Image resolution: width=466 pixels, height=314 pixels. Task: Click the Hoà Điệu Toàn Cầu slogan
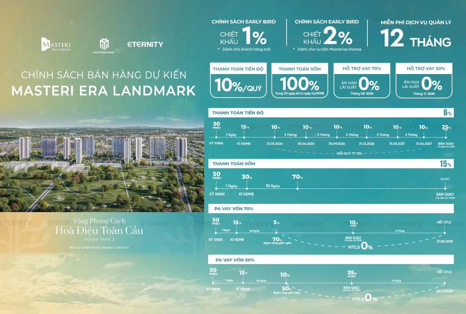pyautogui.click(x=99, y=231)
